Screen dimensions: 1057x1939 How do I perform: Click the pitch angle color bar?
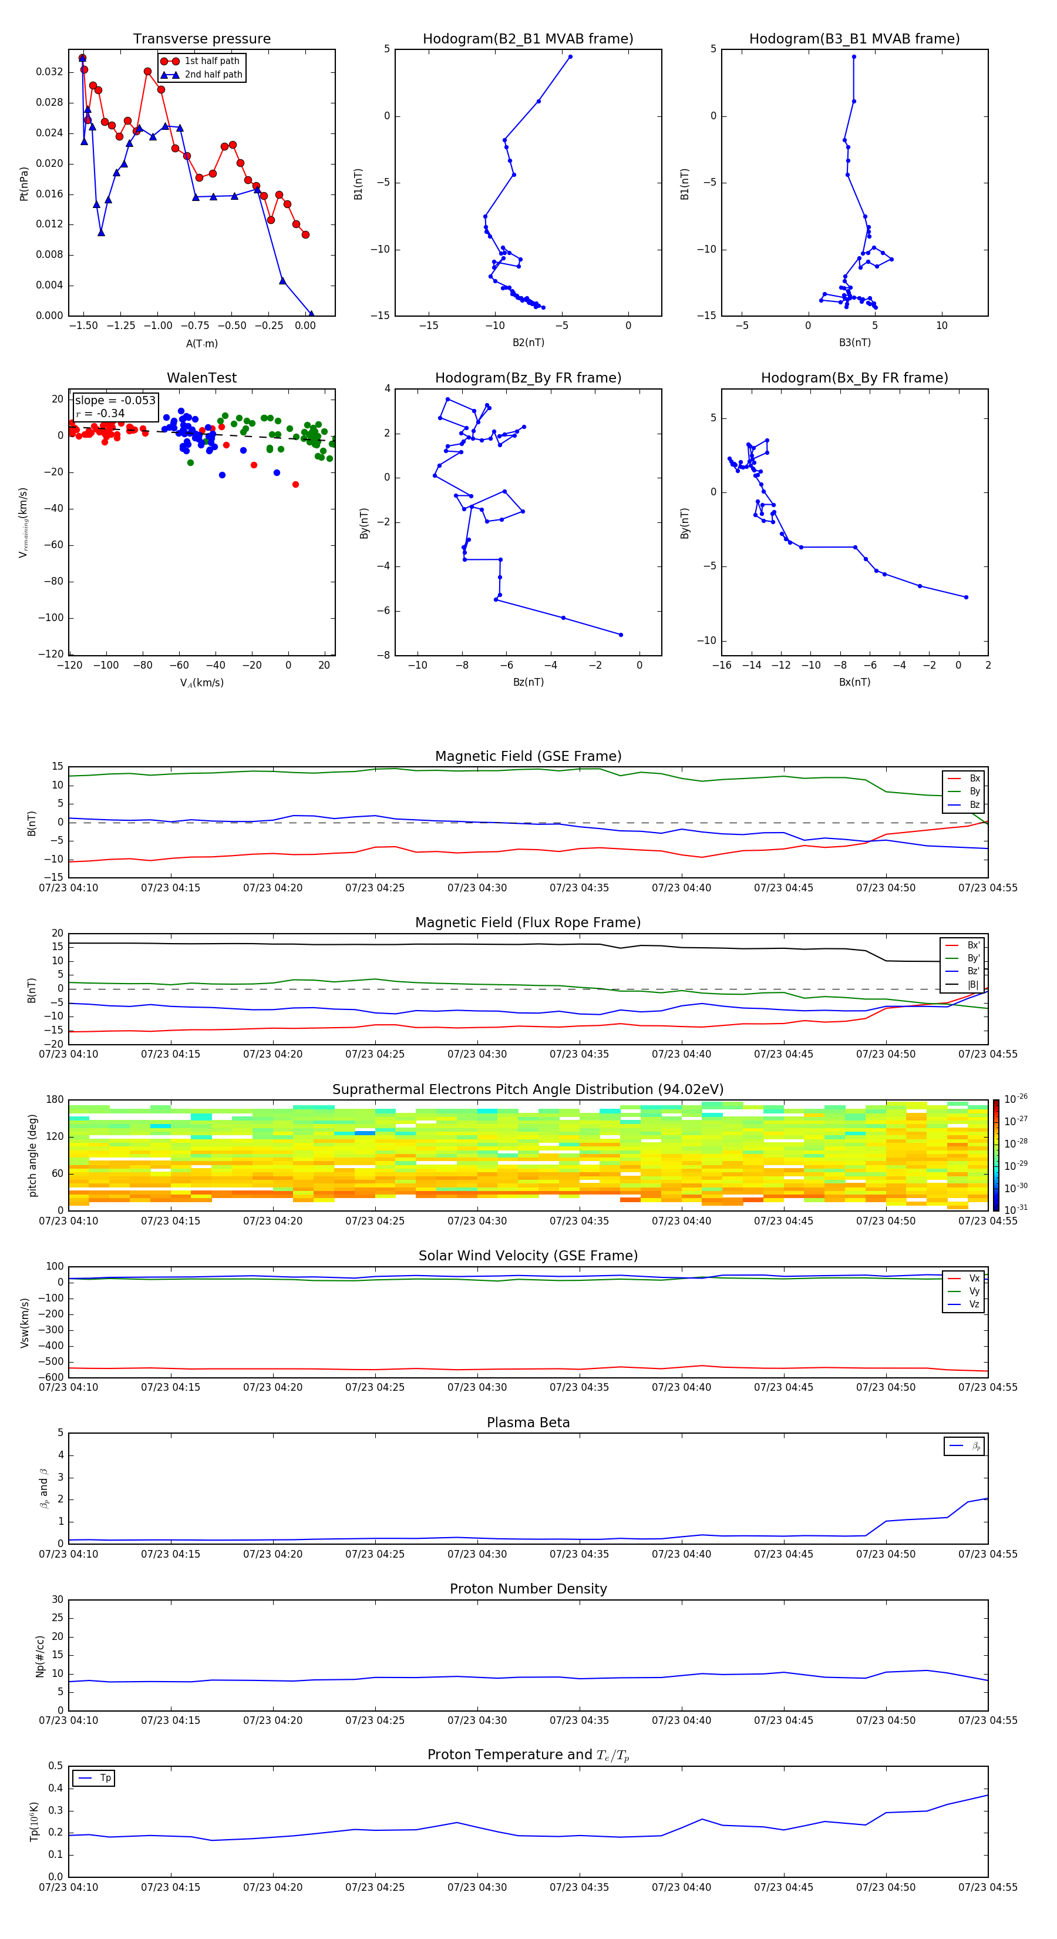(x=996, y=1155)
